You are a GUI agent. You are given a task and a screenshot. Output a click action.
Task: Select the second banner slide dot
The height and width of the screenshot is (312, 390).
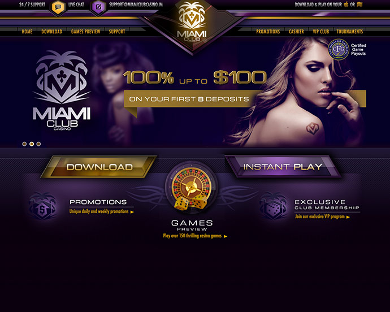point(32,144)
